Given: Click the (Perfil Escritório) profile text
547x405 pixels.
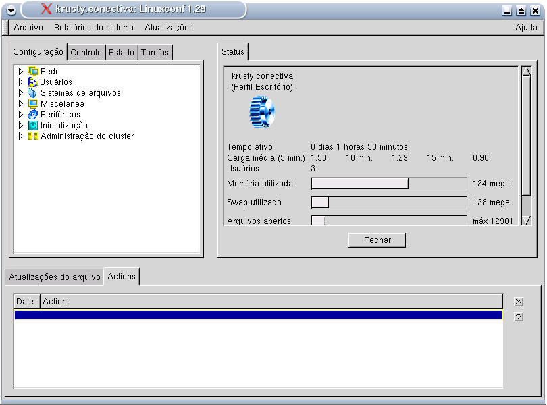Looking at the screenshot, I should pyautogui.click(x=262, y=87).
